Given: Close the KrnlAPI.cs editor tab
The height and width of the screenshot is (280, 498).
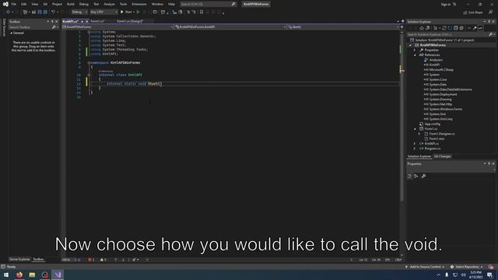Looking at the screenshot, I should [86, 22].
